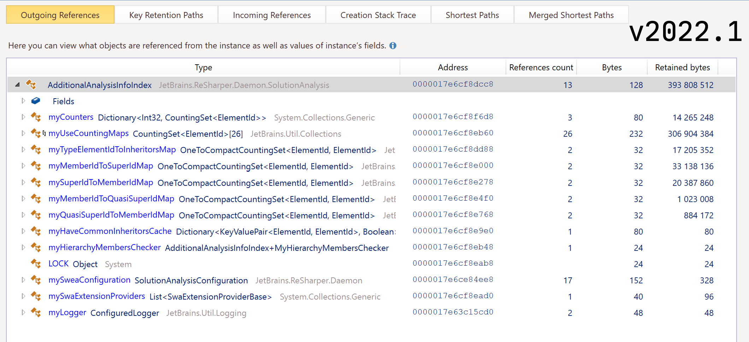Click the info icon beside the description text
Viewport: 749px width, 342px height.
click(x=393, y=46)
